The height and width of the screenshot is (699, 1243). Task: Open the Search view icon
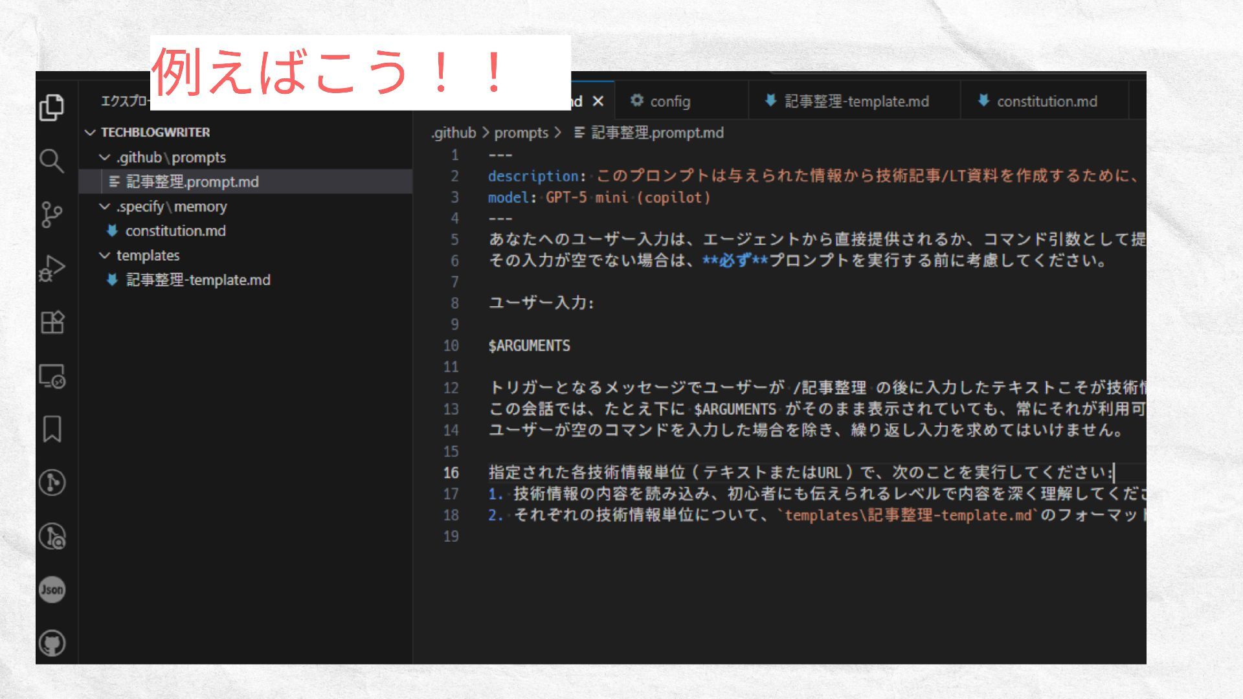coord(52,161)
